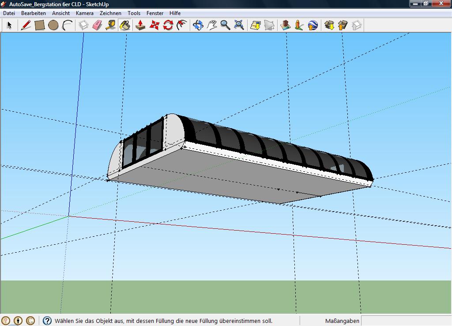Minimize the SketchUp window

coord(415,4)
